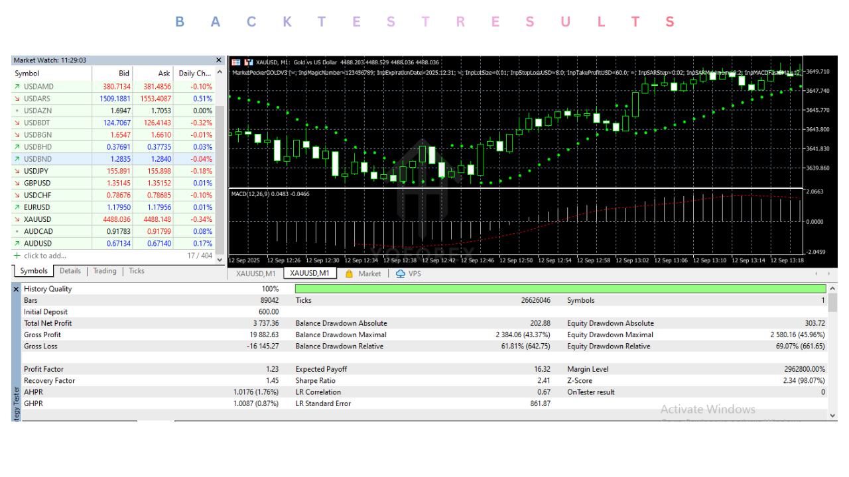Close the Market Watch panel
The width and height of the screenshot is (849, 477).
point(219,60)
